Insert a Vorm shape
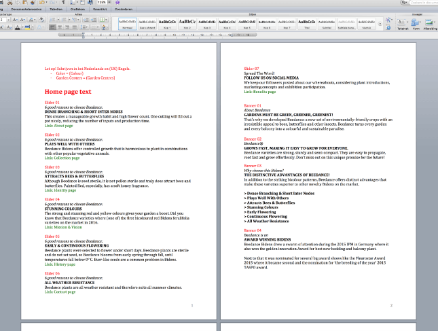 click(x=416, y=24)
